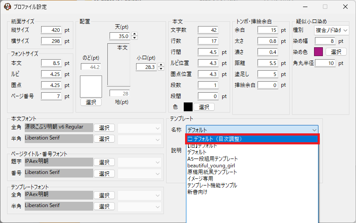356x223 pixels.
Task: Click 選択 button for 番号 font
Action: 104,174
